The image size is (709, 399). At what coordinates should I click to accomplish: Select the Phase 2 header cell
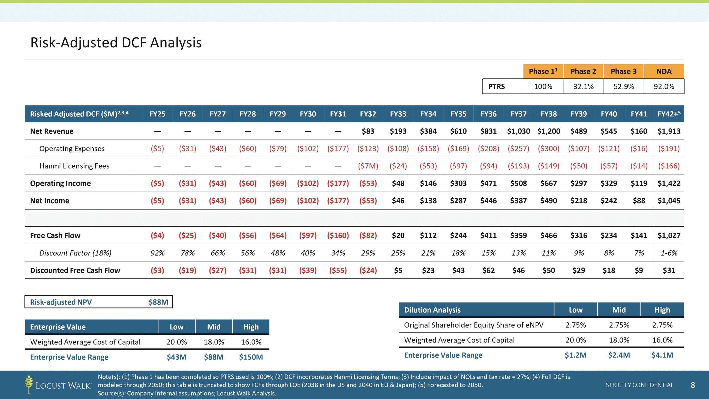click(x=583, y=71)
